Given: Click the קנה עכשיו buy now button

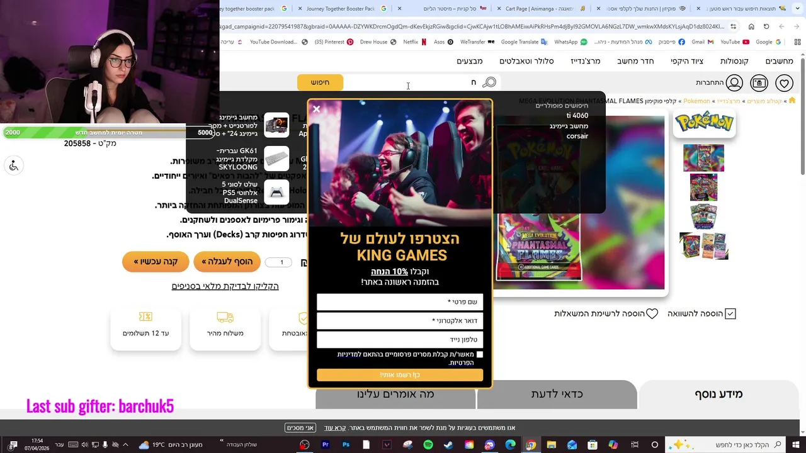Looking at the screenshot, I should [x=156, y=262].
